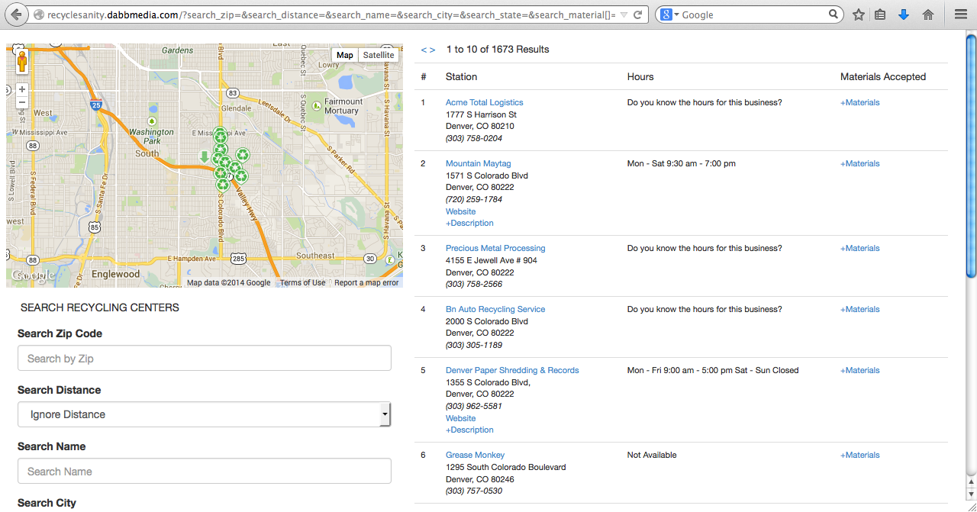977x512 pixels.
Task: Go back with the browser back arrow
Action: 15,14
